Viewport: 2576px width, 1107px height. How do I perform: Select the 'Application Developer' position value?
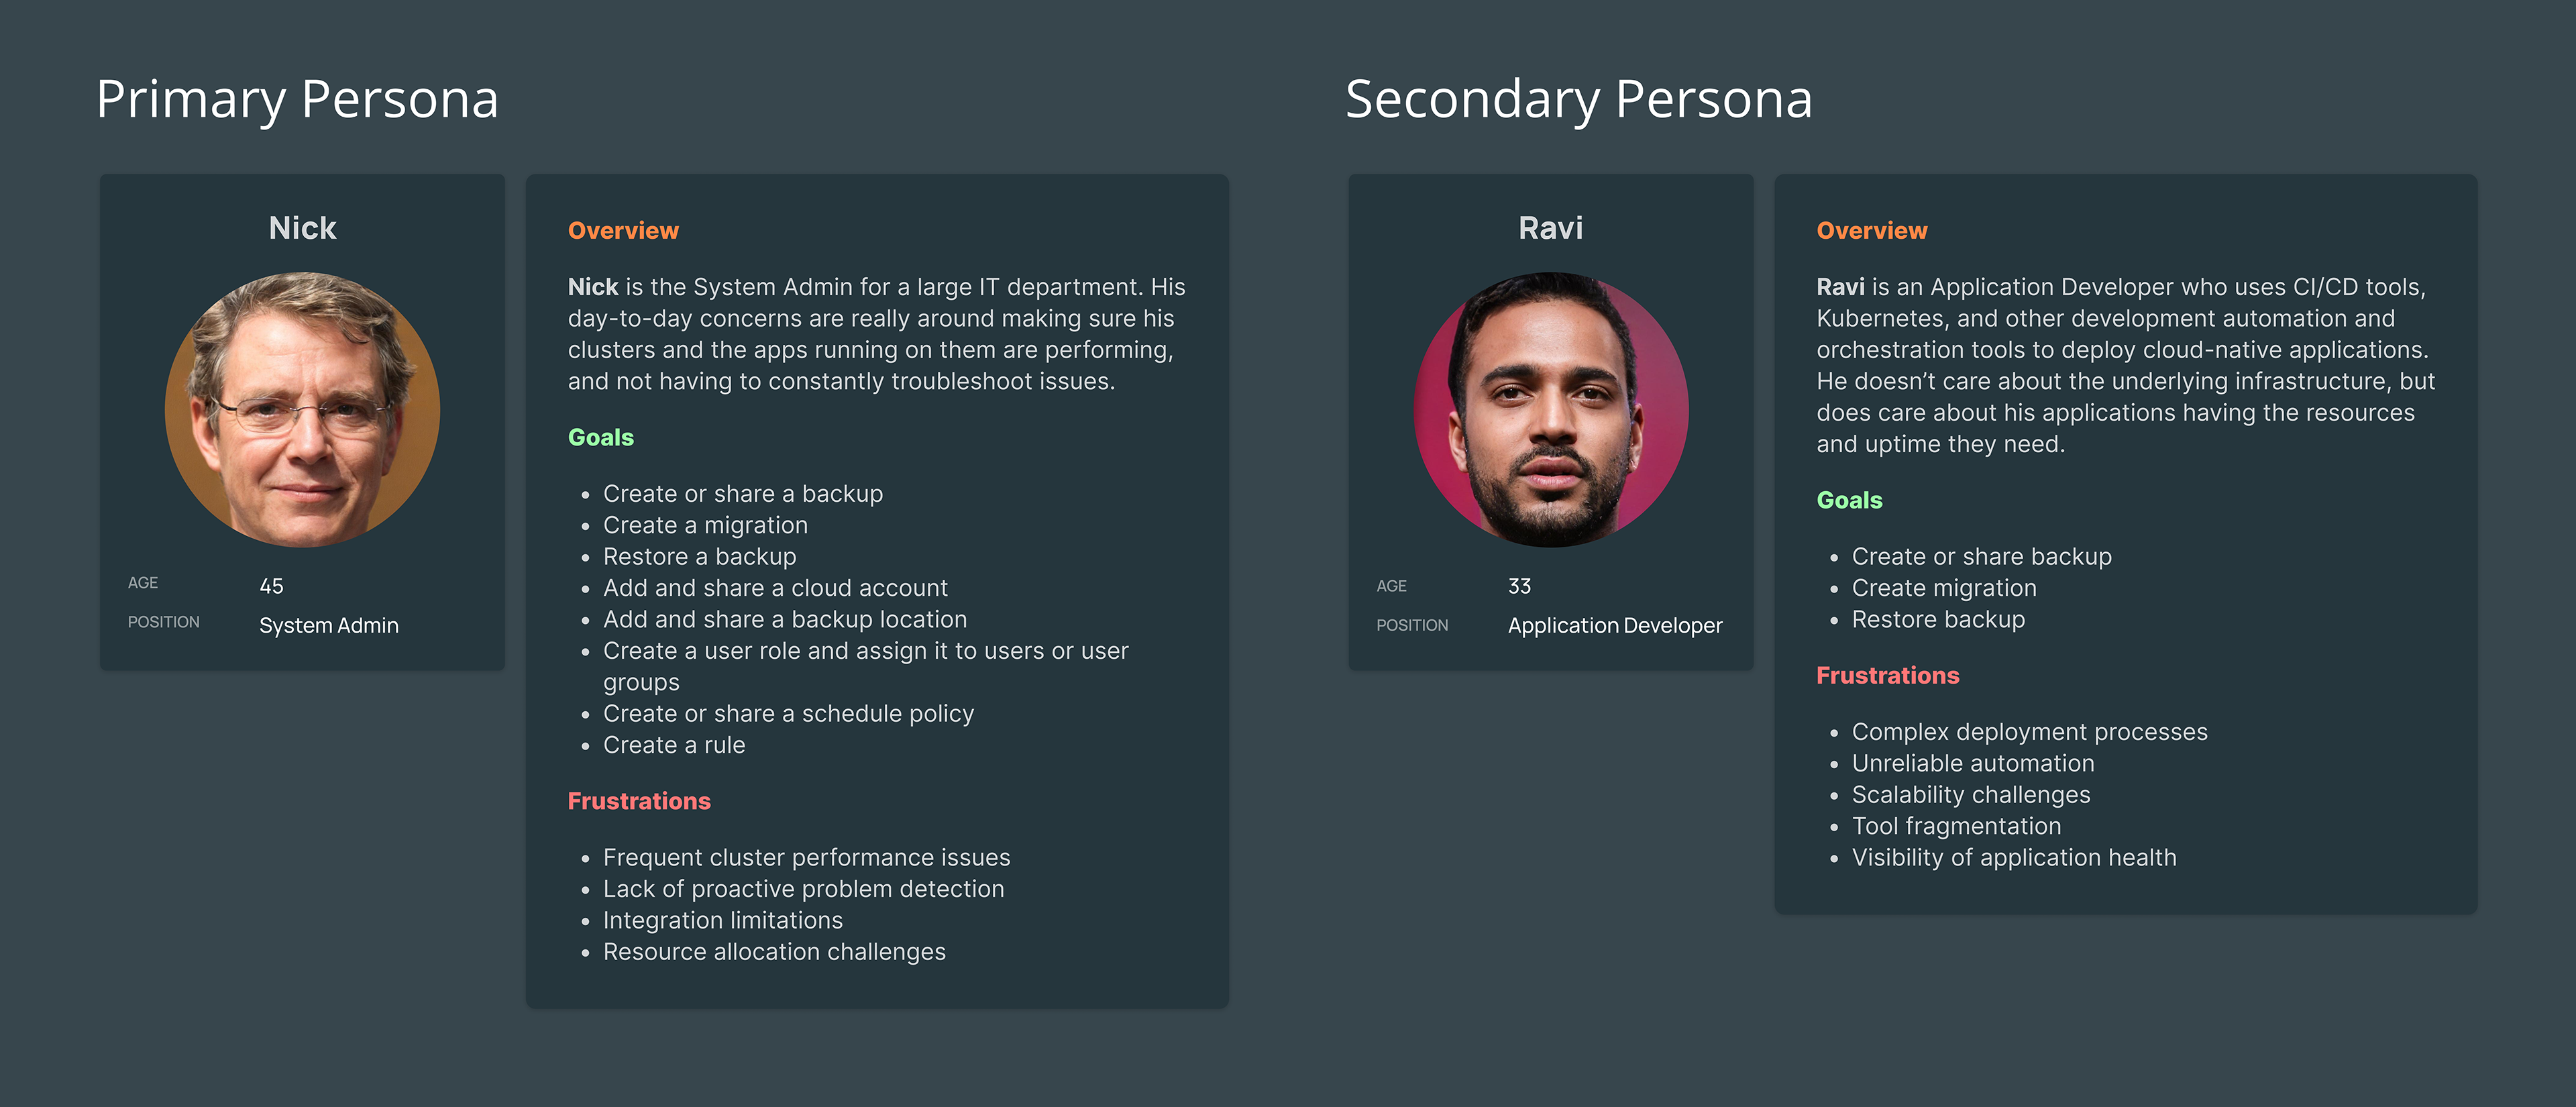pos(1615,625)
